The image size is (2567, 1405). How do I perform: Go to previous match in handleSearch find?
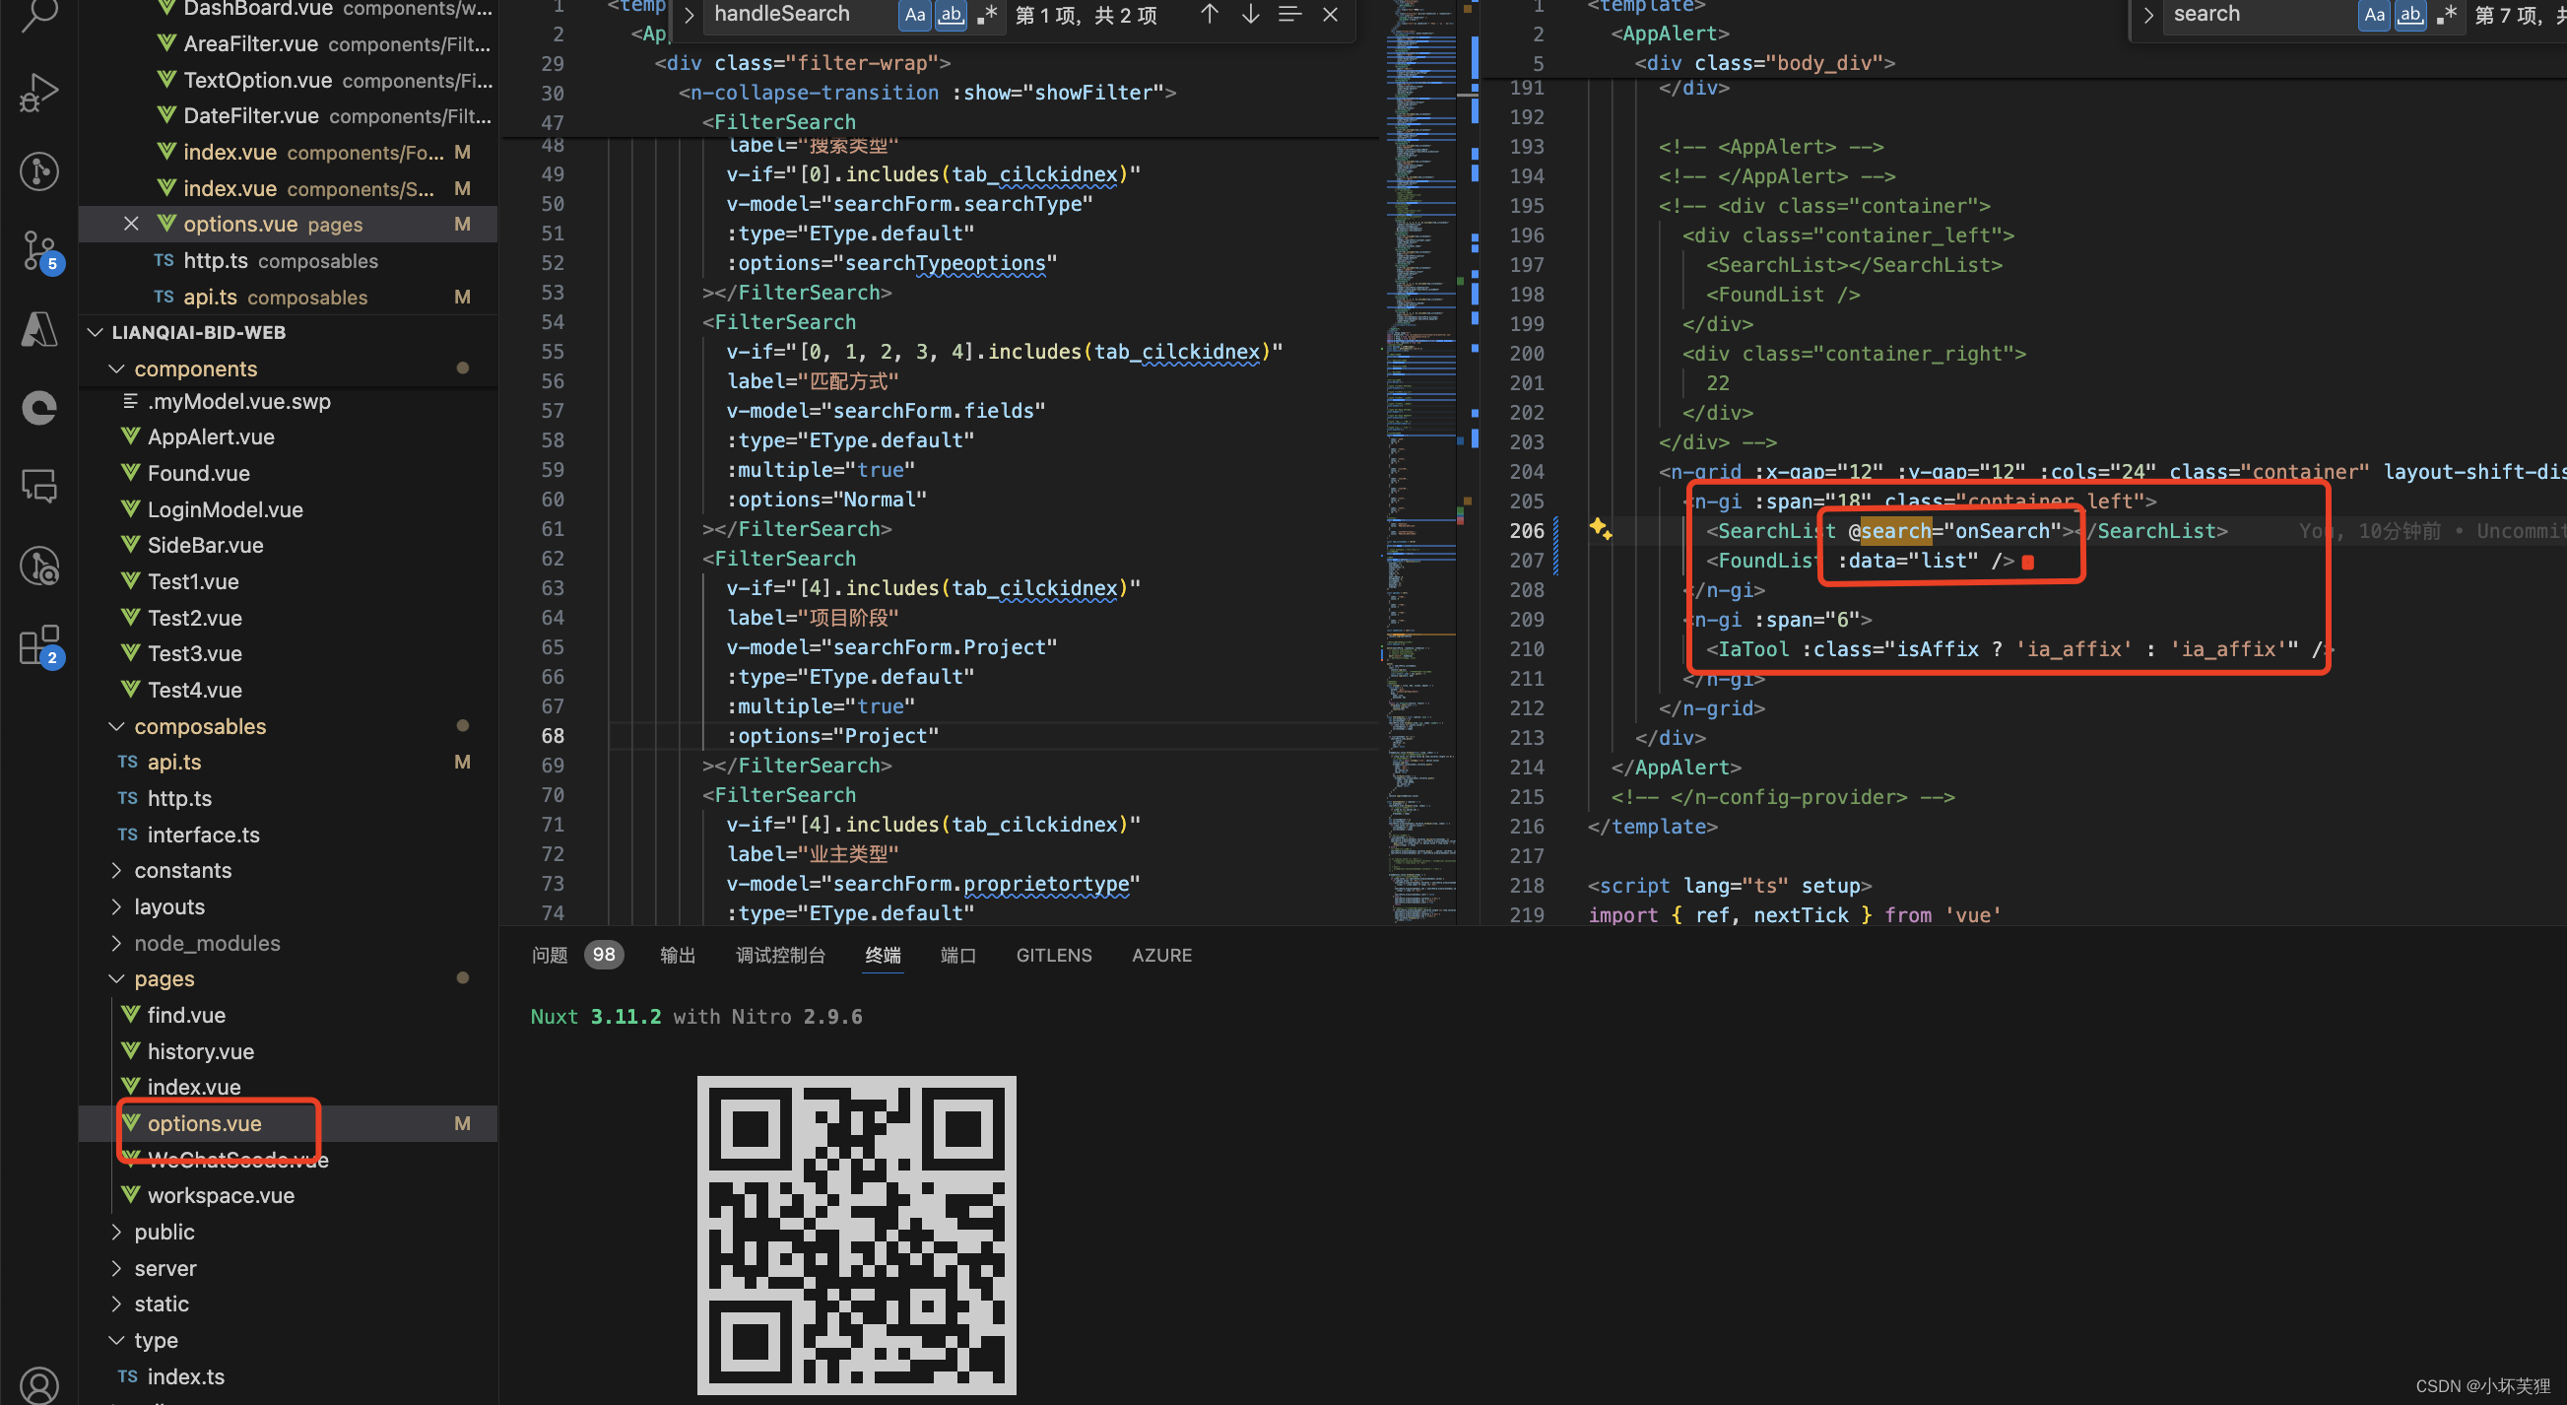(x=1209, y=14)
